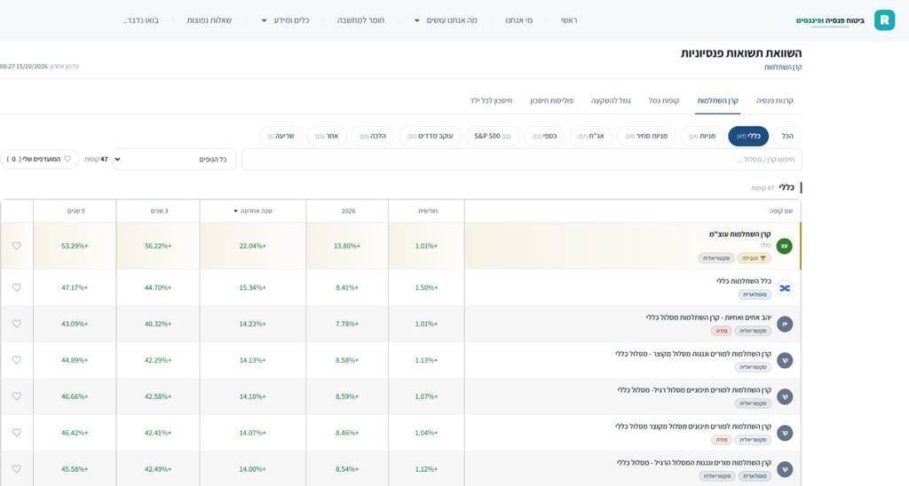Screen dimensions: 909x486
Task: Select the כללי (47) filter chip
Action: [x=748, y=136]
